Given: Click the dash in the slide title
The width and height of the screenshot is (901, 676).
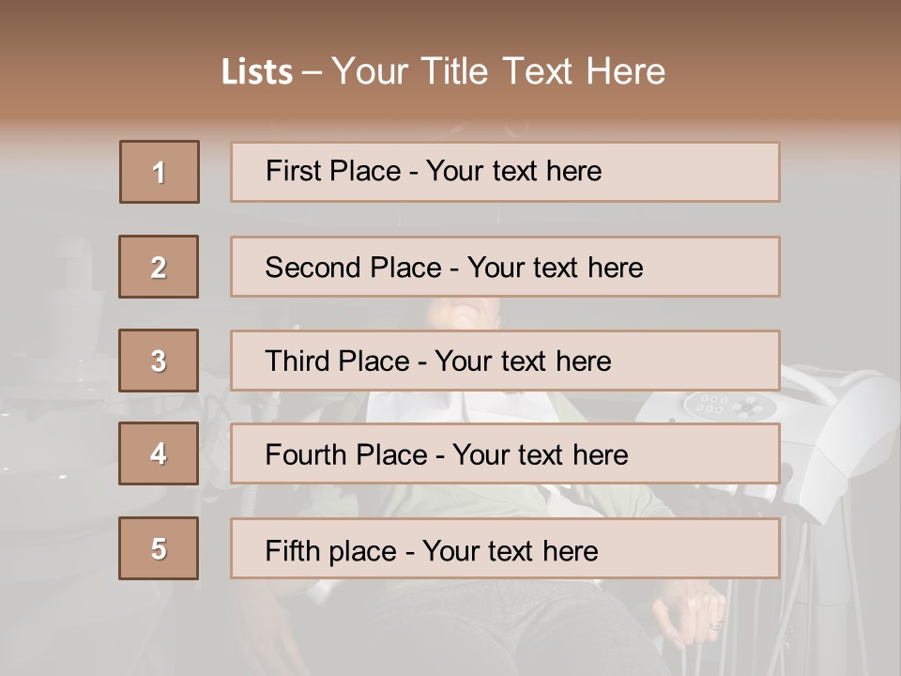Looking at the screenshot, I should (313, 72).
